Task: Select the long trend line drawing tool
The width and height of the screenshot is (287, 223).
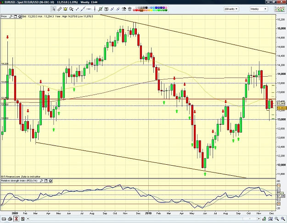Action: [83, 9]
